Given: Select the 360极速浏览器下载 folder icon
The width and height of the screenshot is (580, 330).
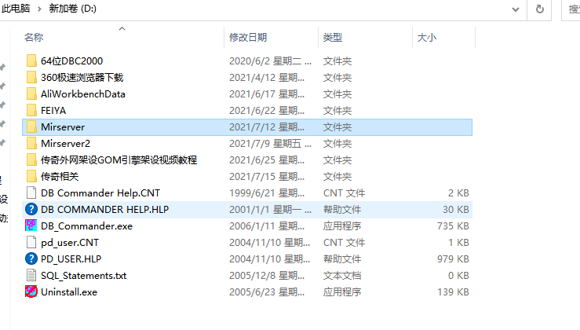Looking at the screenshot, I should (x=31, y=78).
